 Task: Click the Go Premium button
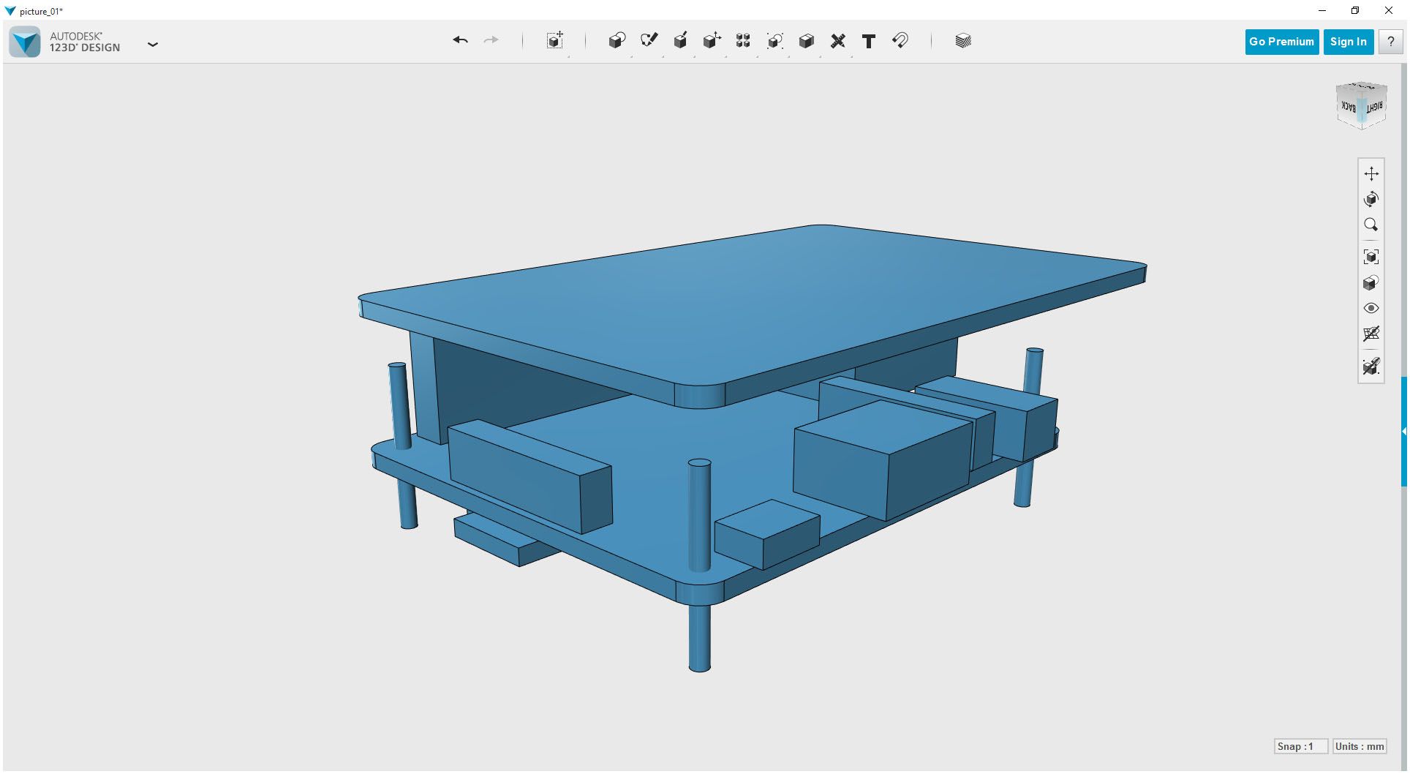(x=1281, y=42)
